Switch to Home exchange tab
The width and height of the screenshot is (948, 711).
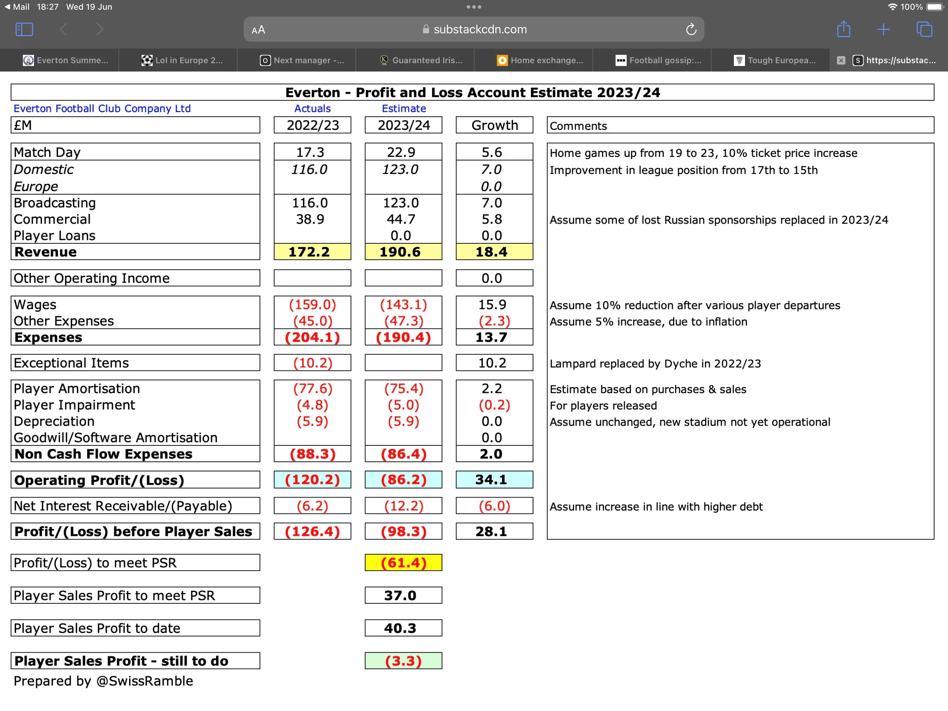pos(540,60)
